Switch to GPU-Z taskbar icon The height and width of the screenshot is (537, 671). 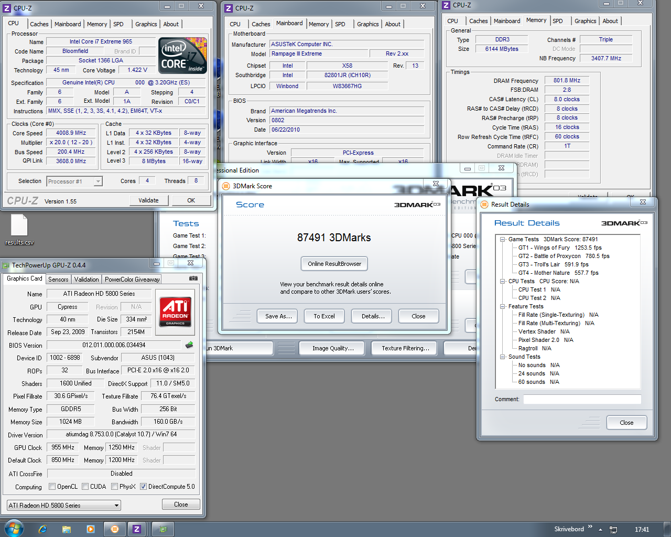coord(163,529)
